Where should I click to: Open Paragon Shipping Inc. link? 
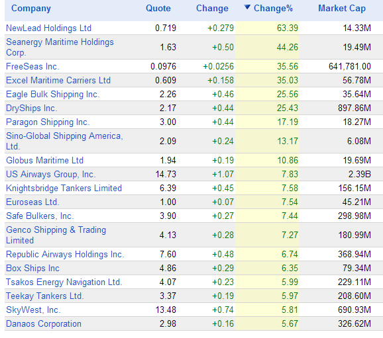[x=48, y=122]
